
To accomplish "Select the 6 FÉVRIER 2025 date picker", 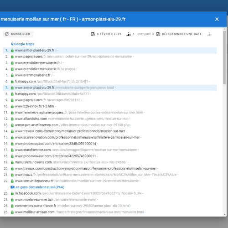I will (x=106, y=34).
